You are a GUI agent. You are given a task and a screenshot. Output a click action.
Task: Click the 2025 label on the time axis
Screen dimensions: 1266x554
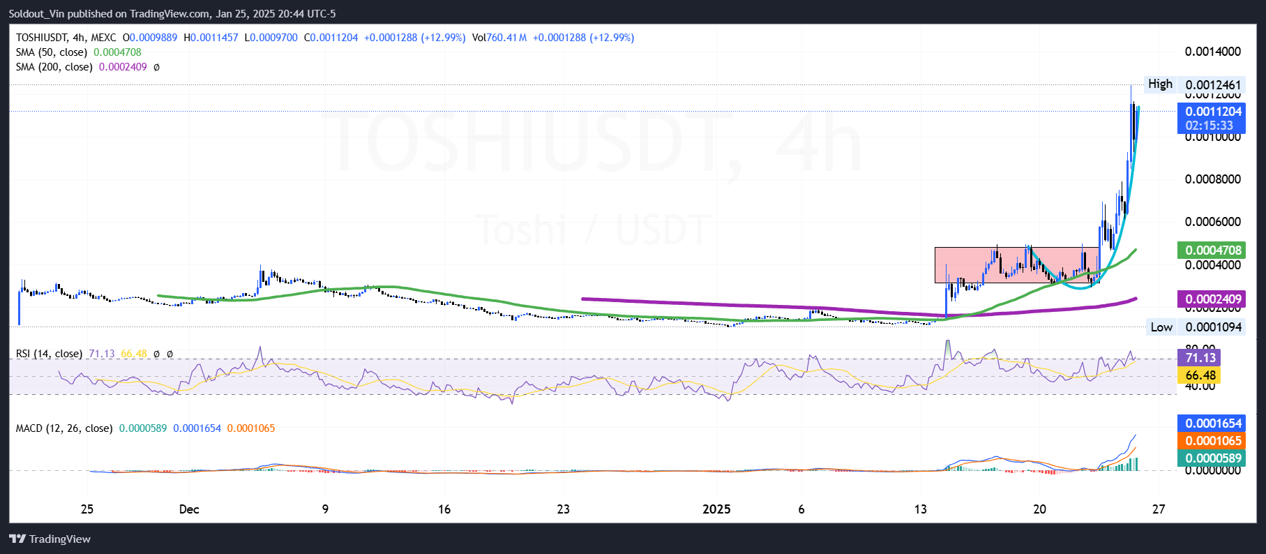pyautogui.click(x=716, y=509)
